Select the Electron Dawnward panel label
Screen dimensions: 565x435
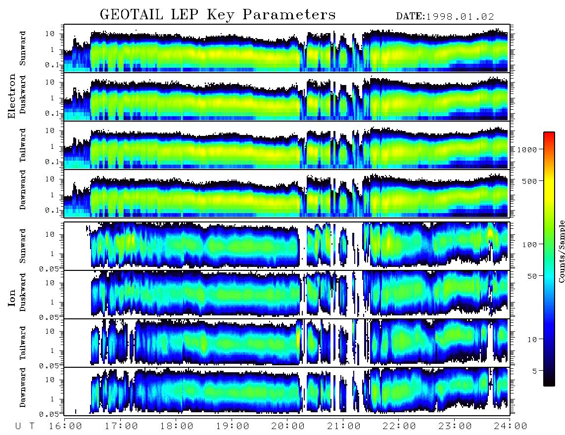pyautogui.click(x=23, y=190)
